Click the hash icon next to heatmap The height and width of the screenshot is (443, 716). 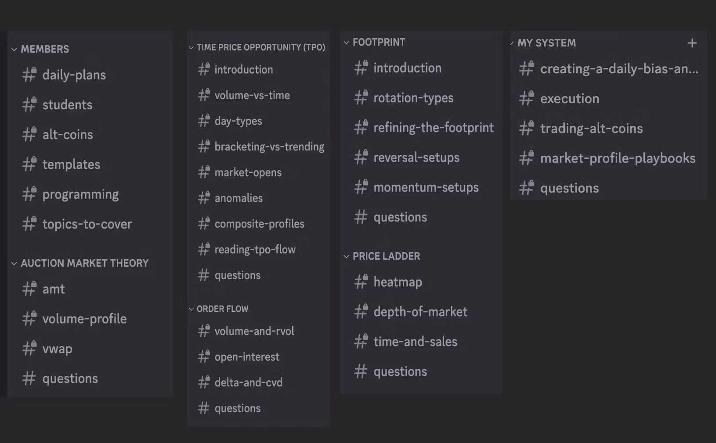click(x=361, y=282)
